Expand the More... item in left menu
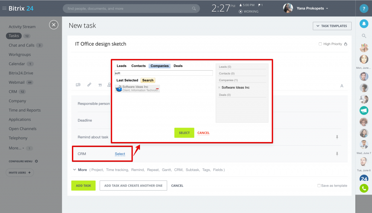Screen dimensions: 372x213 click(x=16, y=148)
